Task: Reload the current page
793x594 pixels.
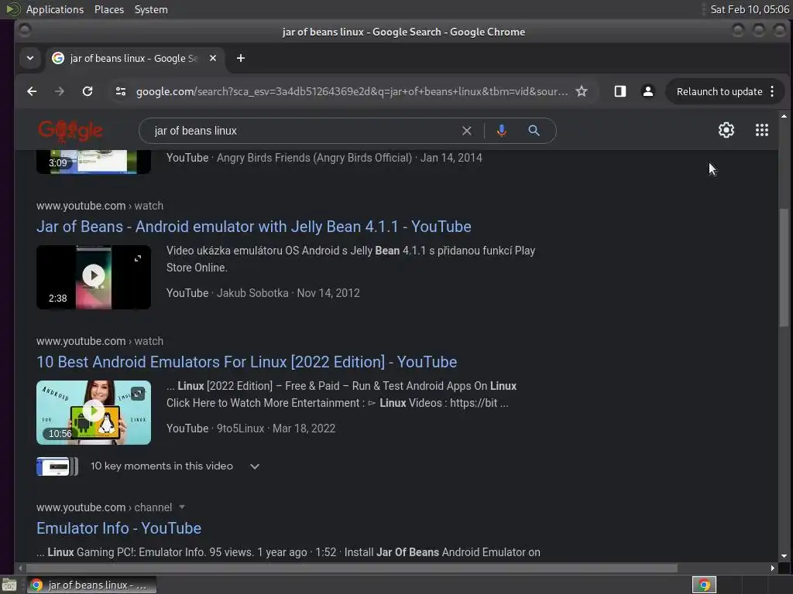Action: pyautogui.click(x=88, y=91)
